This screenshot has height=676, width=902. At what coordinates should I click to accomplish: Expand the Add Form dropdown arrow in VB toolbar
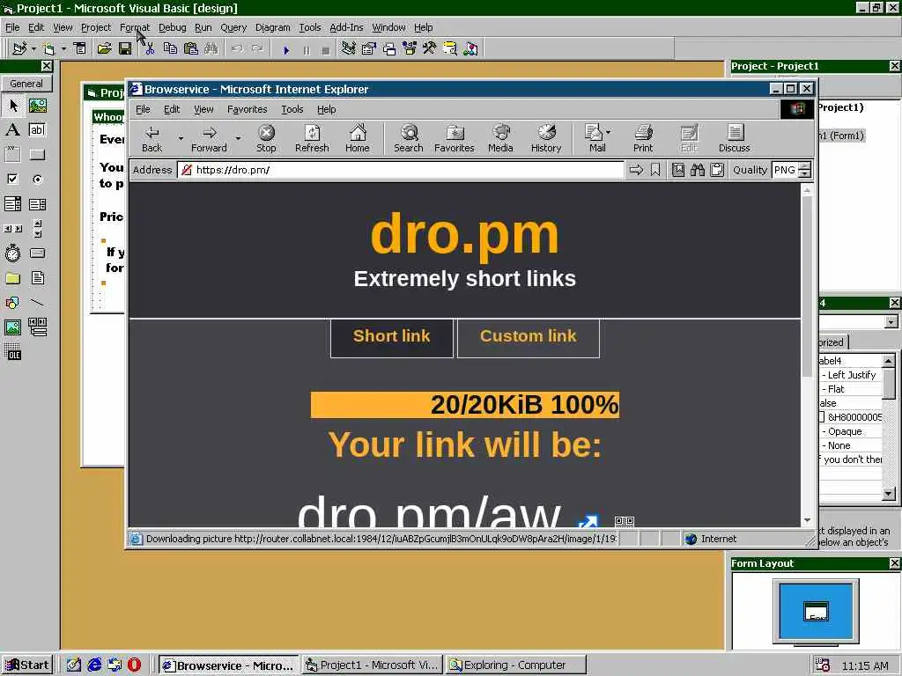[x=63, y=49]
